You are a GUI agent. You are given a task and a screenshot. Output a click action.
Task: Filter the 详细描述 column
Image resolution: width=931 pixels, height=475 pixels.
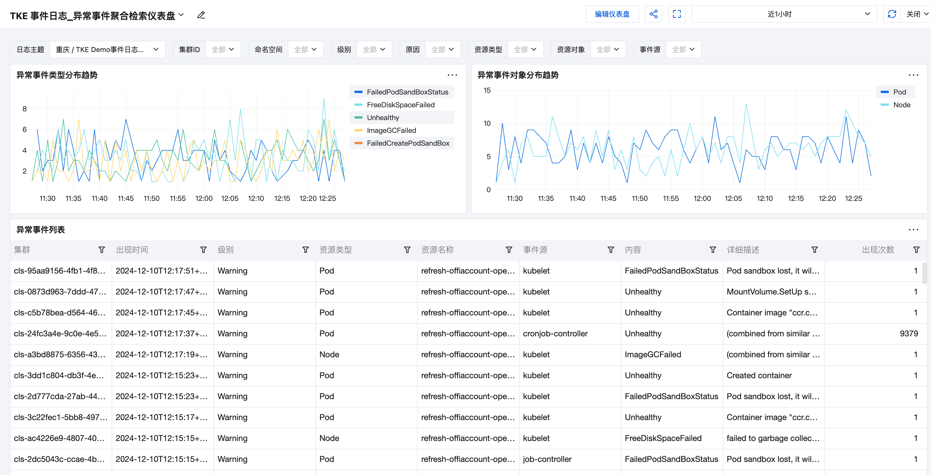tap(815, 250)
